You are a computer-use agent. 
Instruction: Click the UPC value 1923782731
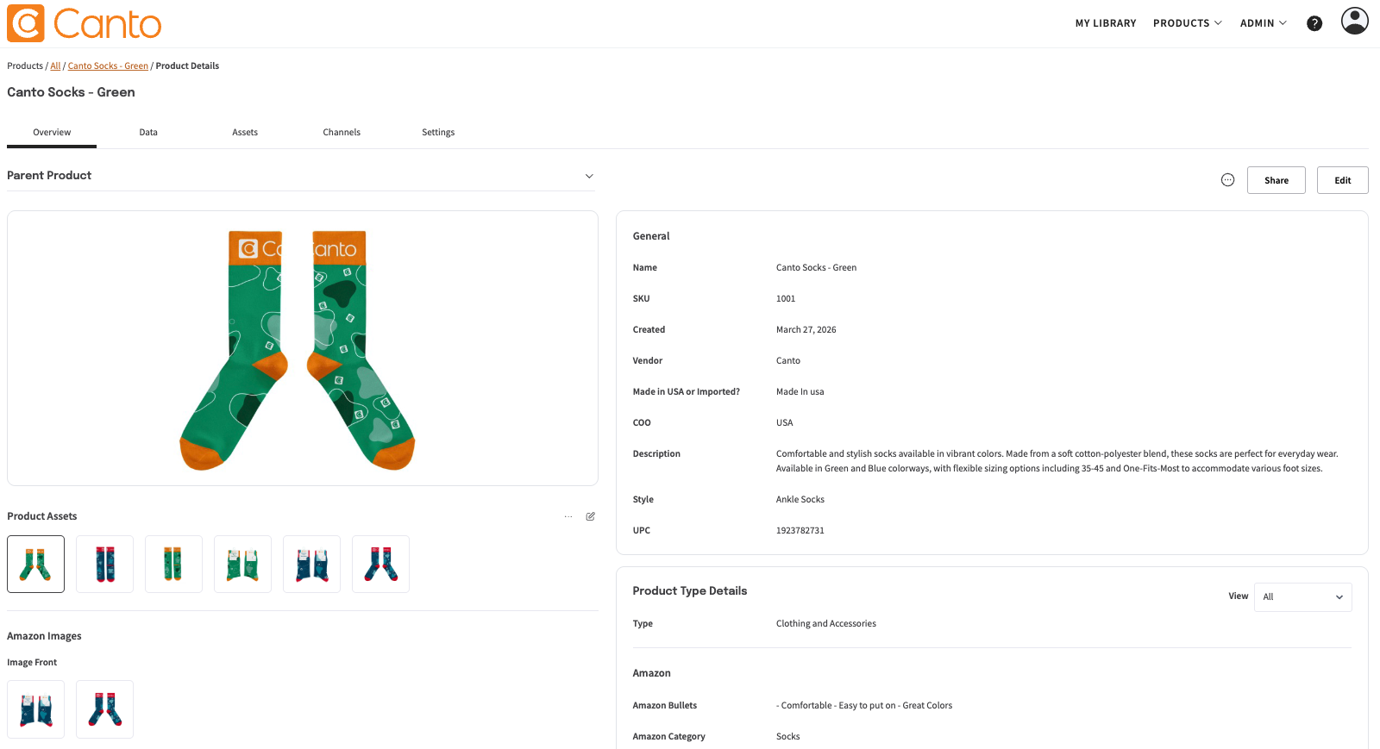[x=800, y=530]
